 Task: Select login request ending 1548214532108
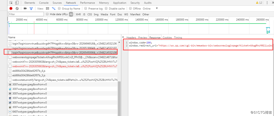63,52
